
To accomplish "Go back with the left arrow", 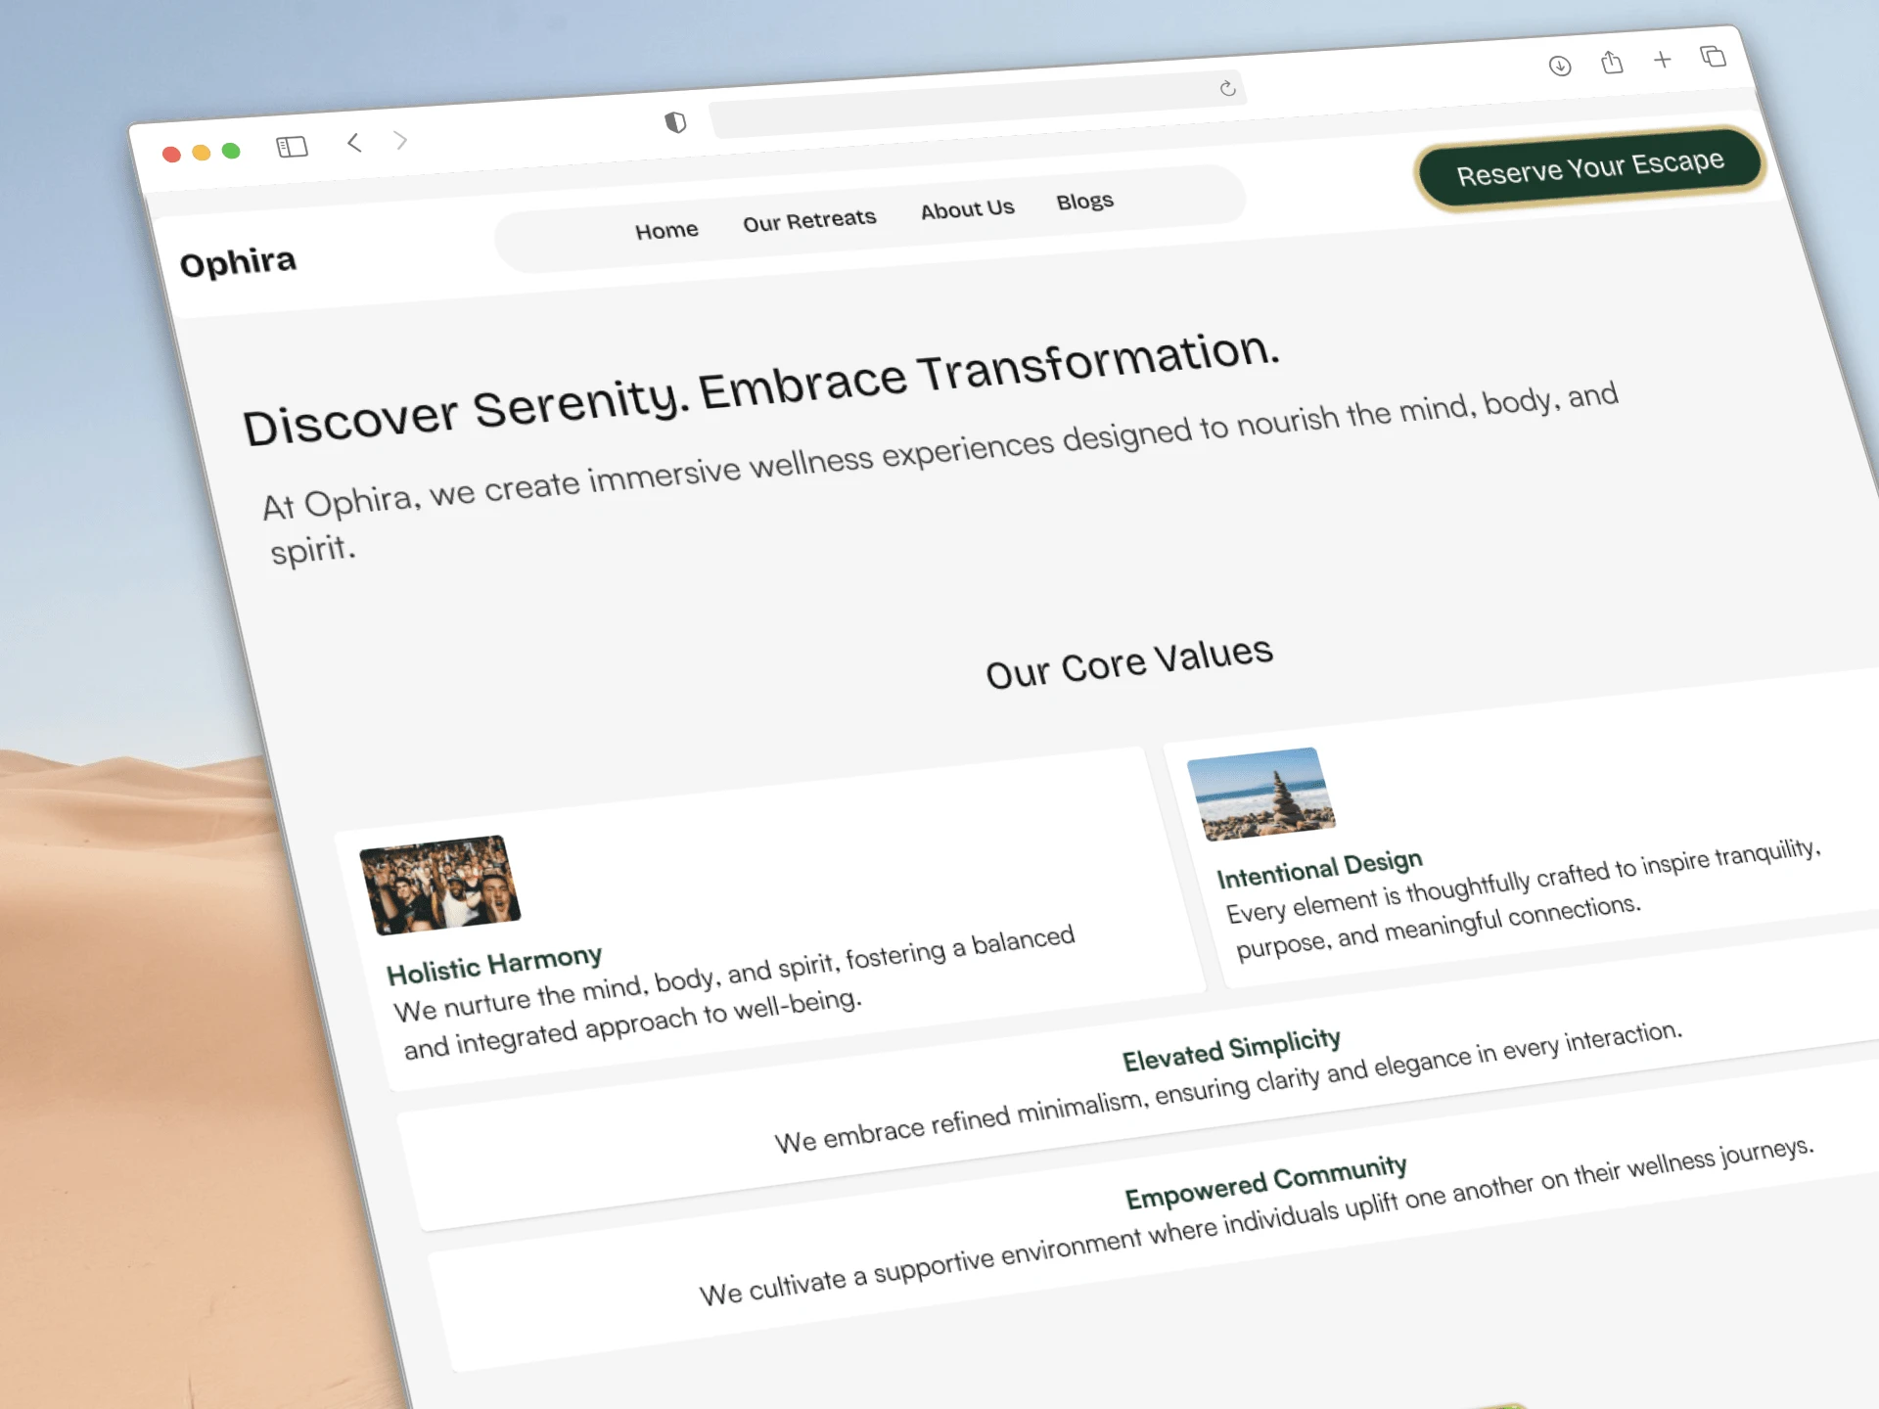I will click(354, 143).
